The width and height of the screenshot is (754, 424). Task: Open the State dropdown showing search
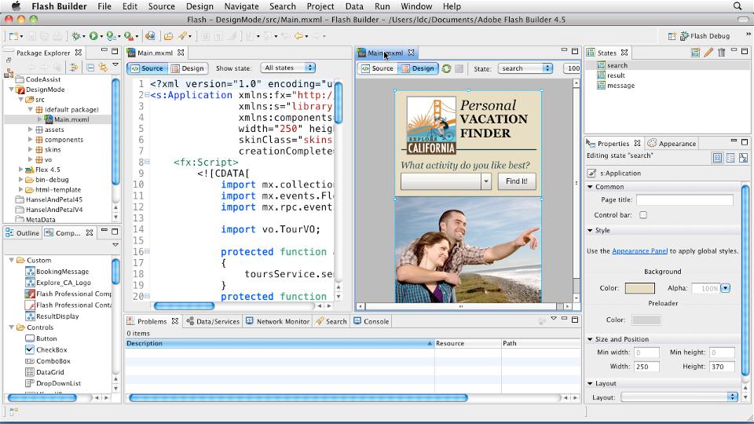[525, 68]
